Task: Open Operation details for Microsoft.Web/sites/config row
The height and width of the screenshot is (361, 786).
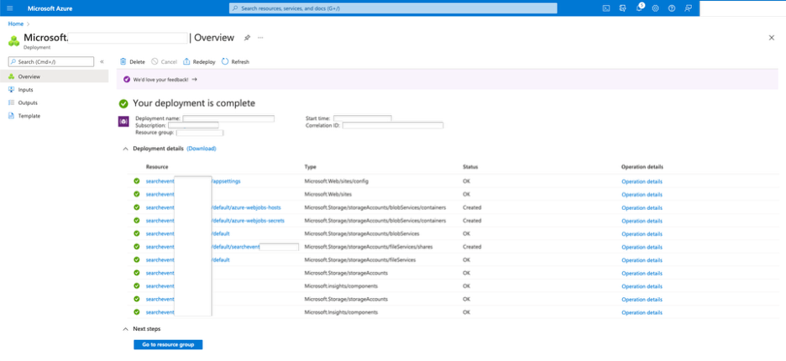Action: pos(642,181)
